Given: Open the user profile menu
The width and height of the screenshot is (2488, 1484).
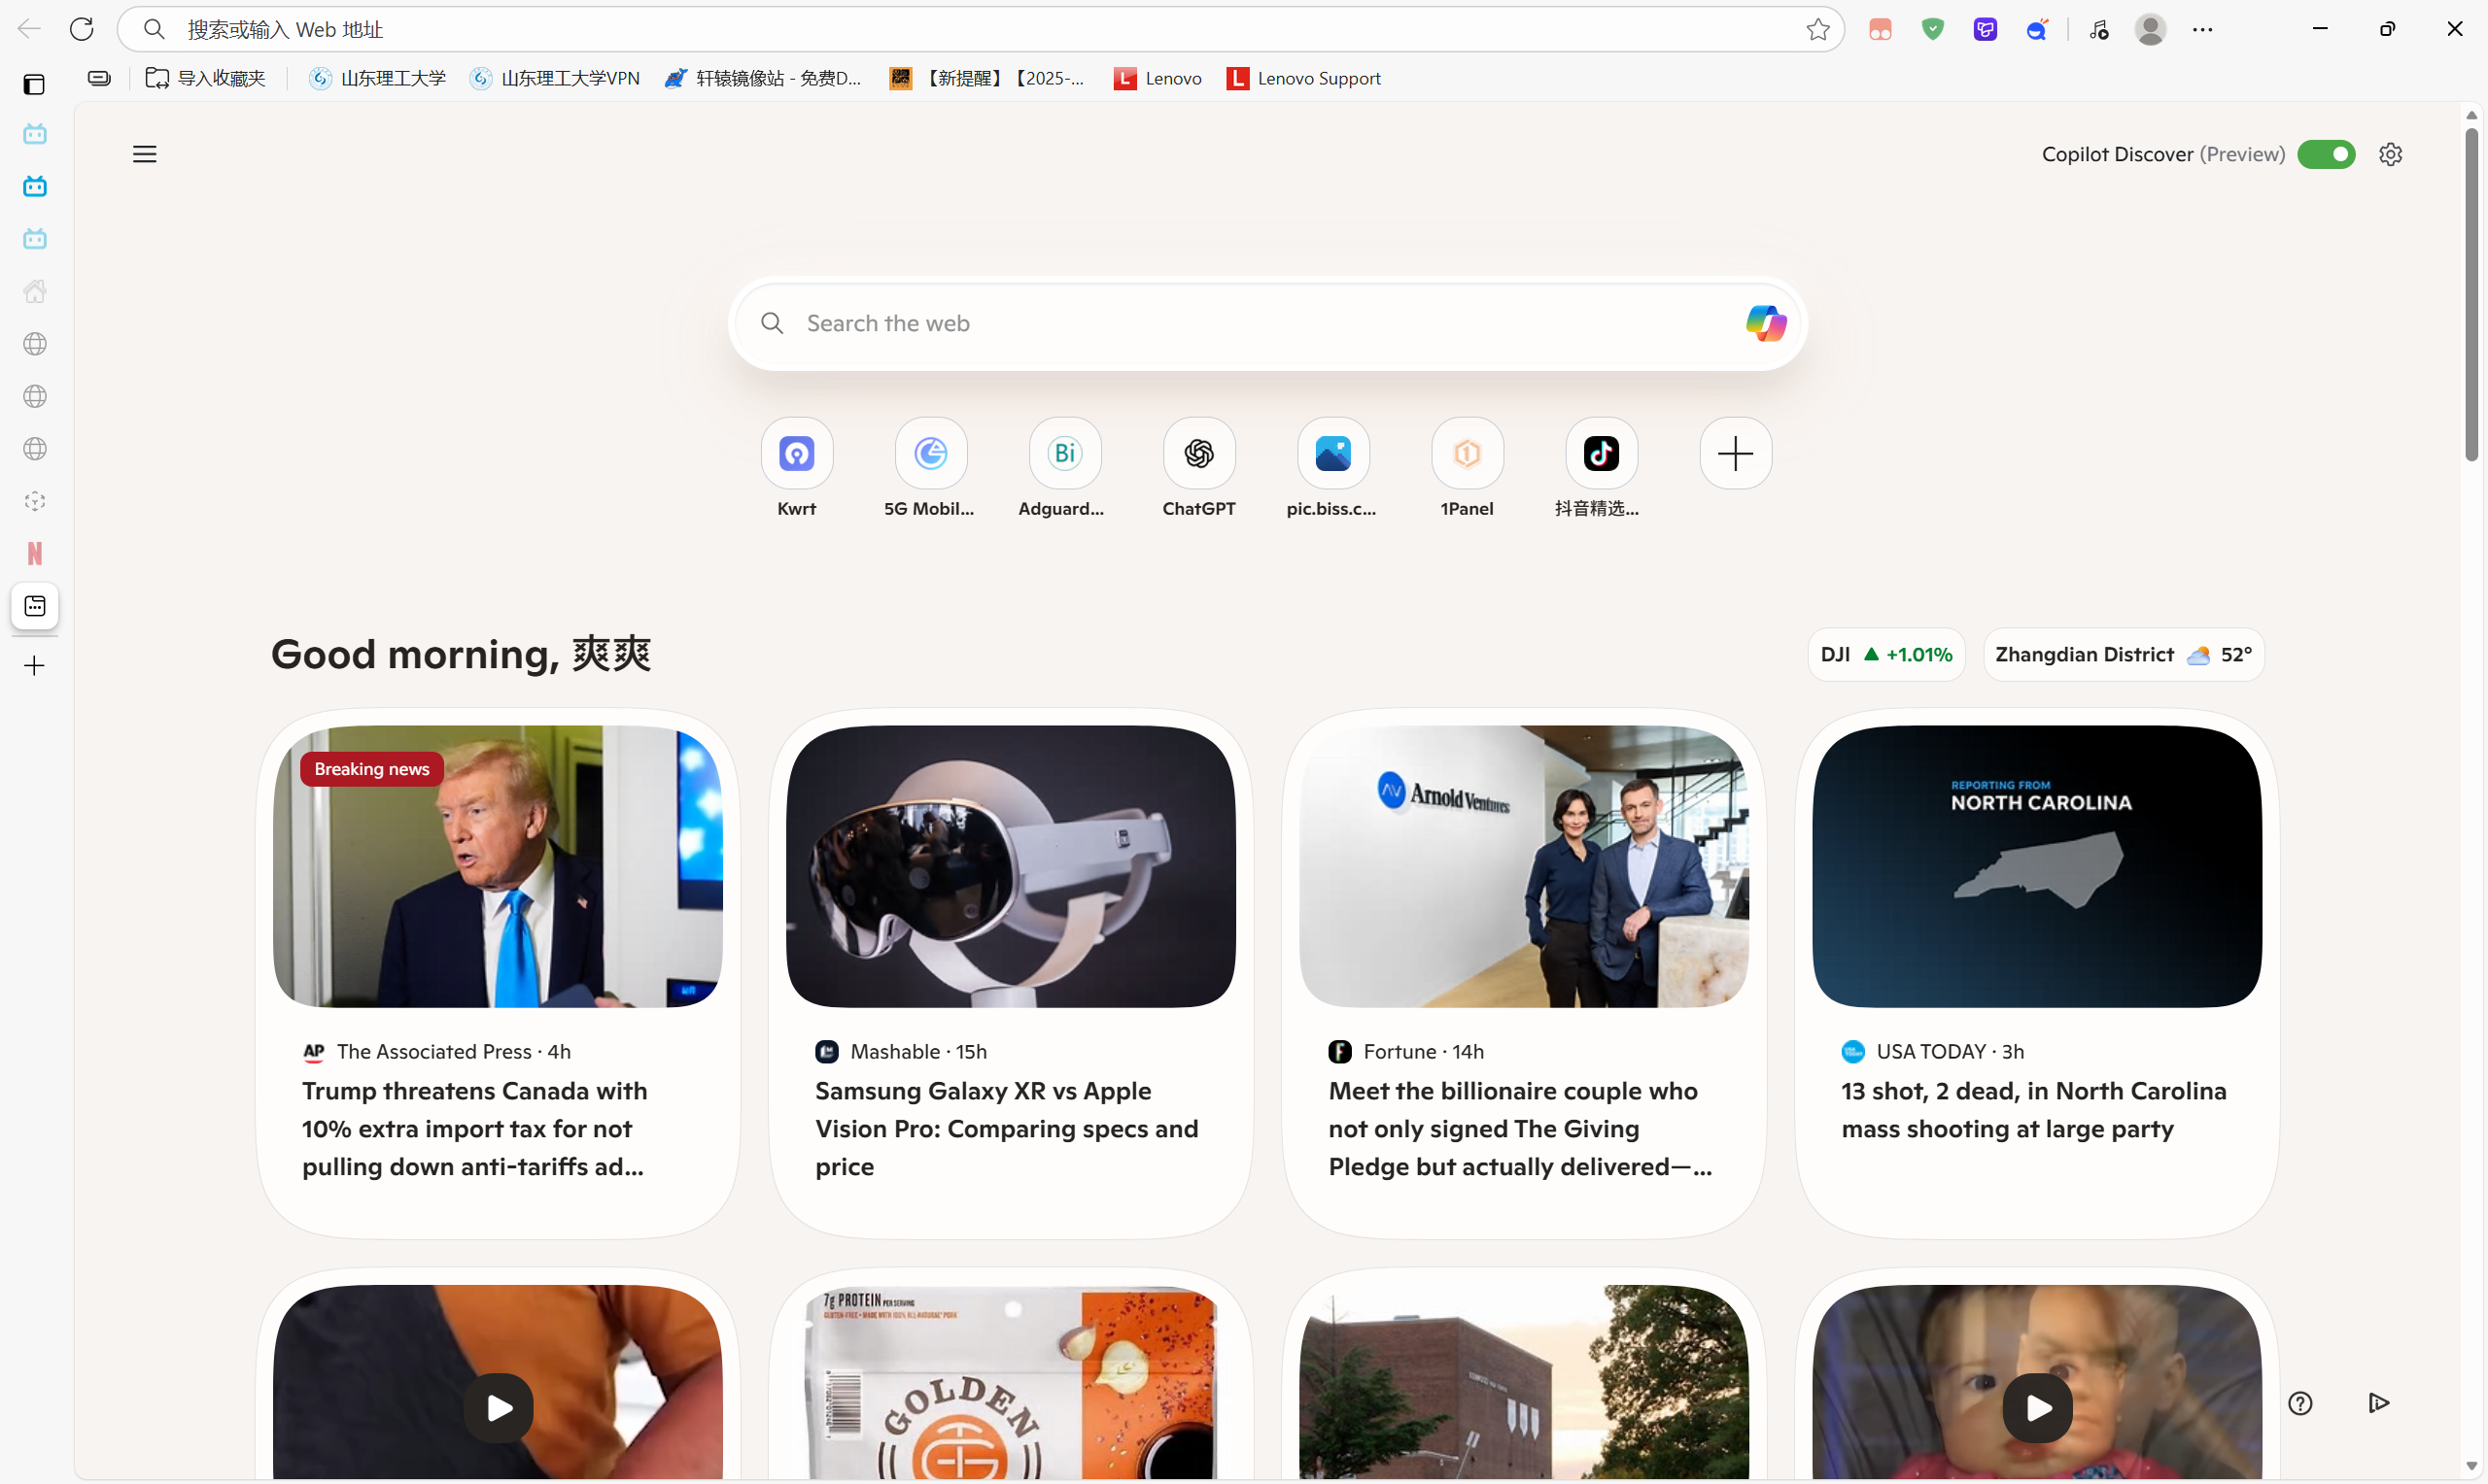Looking at the screenshot, I should [x=2150, y=29].
